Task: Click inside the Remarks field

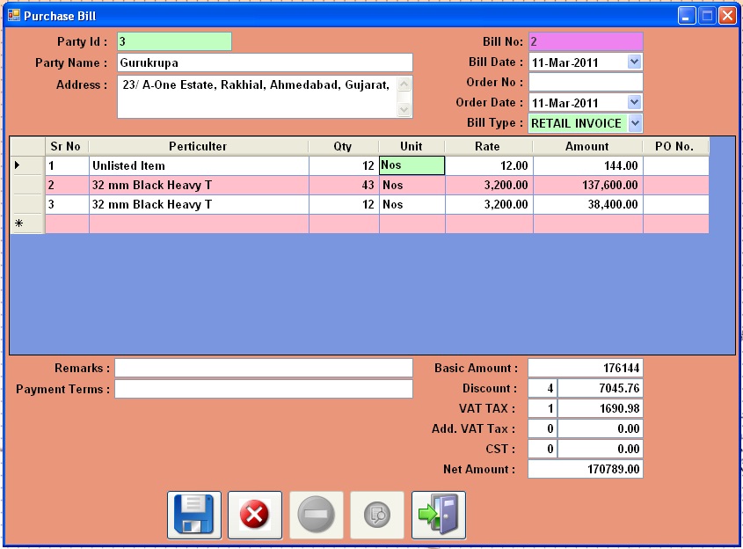Action: tap(264, 368)
